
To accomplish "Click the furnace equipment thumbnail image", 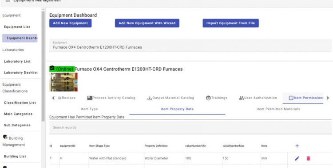I will pyautogui.click(x=63, y=82).
